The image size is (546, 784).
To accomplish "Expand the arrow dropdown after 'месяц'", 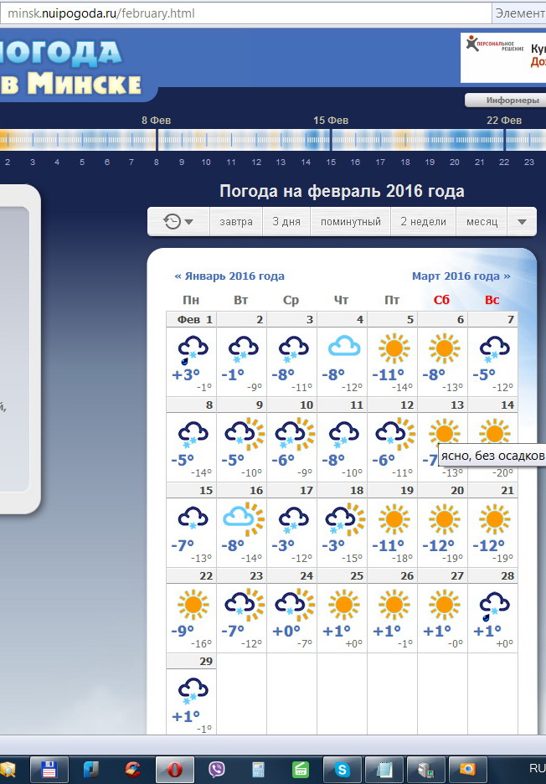I will click(x=522, y=222).
